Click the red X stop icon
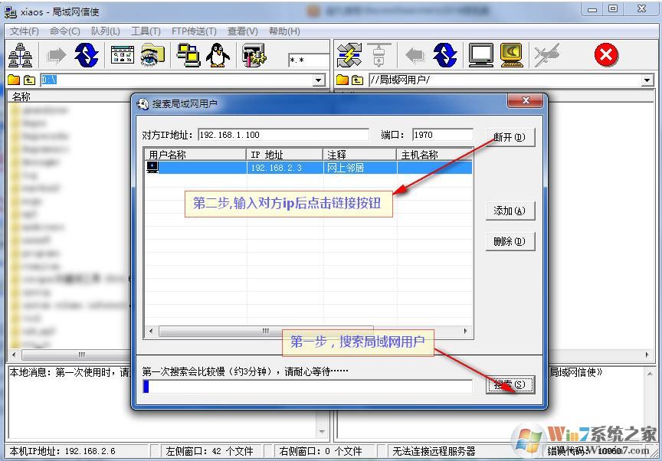Image resolution: width=662 pixels, height=461 pixels. pyautogui.click(x=605, y=55)
